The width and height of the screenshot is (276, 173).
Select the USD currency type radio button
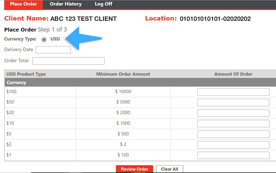point(44,39)
